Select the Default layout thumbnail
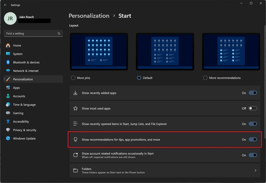This screenshot has height=183, width=266. click(165, 52)
